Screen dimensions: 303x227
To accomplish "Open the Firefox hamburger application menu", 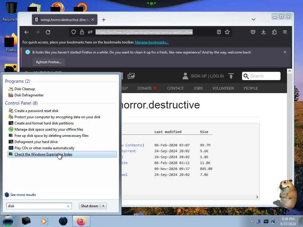I will tap(285, 32).
